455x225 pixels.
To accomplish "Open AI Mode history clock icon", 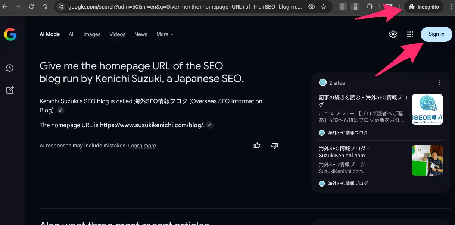I will click(10, 68).
